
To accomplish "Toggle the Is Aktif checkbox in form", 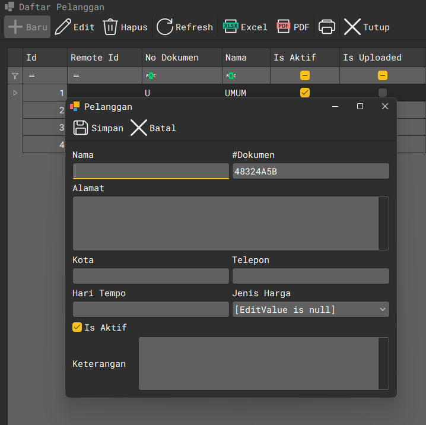I will (77, 327).
